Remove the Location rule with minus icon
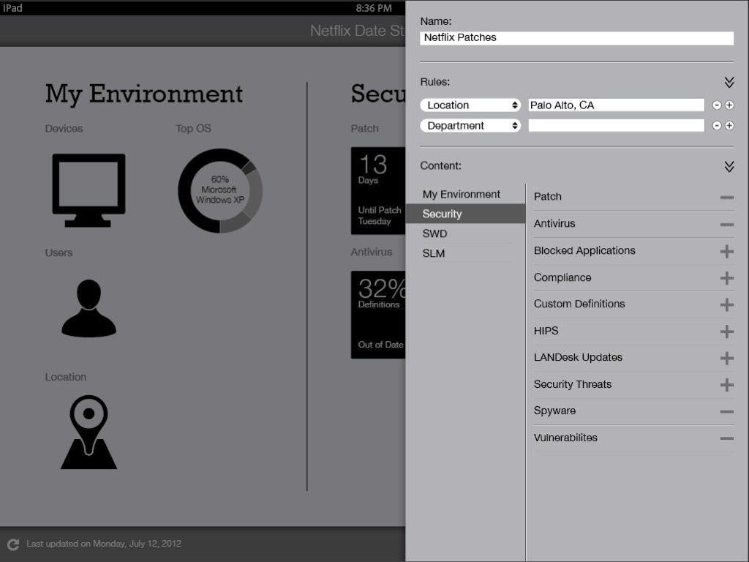 click(717, 105)
